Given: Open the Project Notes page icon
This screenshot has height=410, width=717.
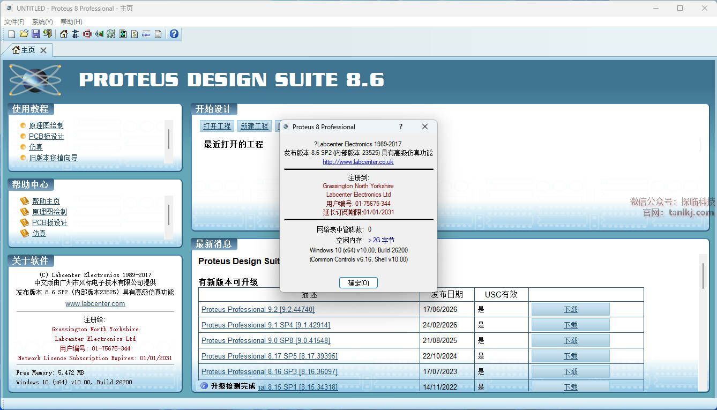Looking at the screenshot, I should tap(158, 34).
